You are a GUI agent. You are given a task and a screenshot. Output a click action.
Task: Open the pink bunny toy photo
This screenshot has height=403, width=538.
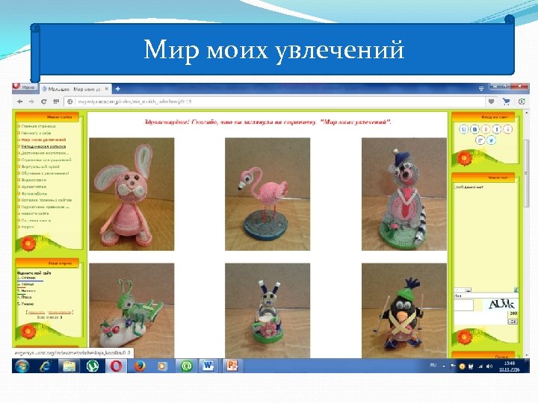tap(132, 194)
